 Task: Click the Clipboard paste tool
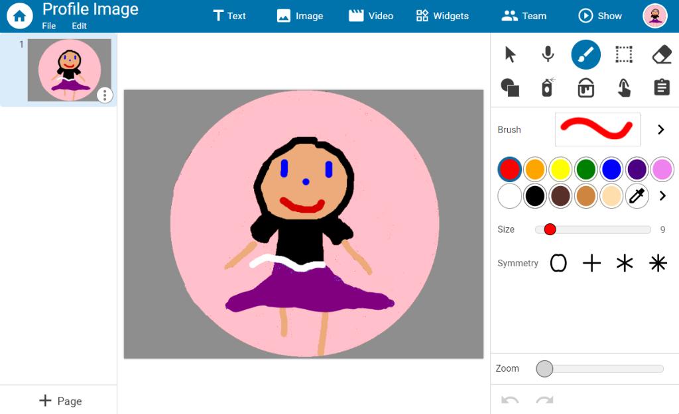(x=662, y=87)
